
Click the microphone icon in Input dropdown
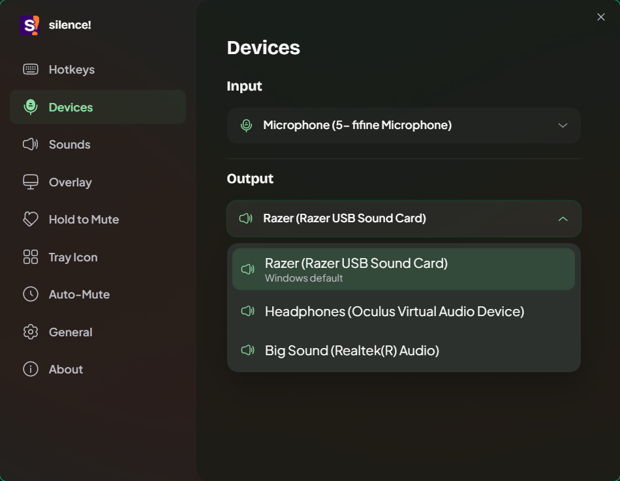pyautogui.click(x=246, y=125)
